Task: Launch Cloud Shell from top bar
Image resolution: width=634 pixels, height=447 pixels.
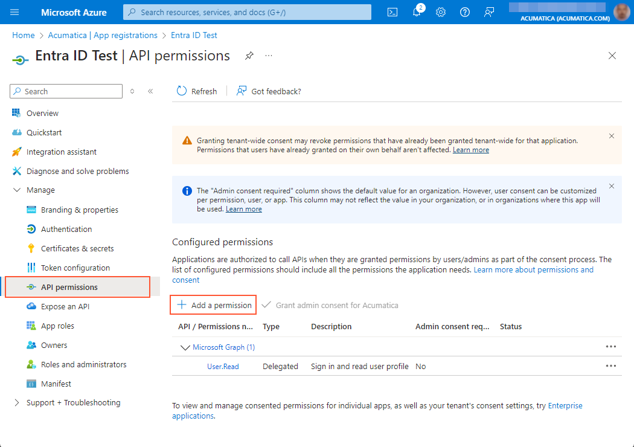Action: click(392, 12)
